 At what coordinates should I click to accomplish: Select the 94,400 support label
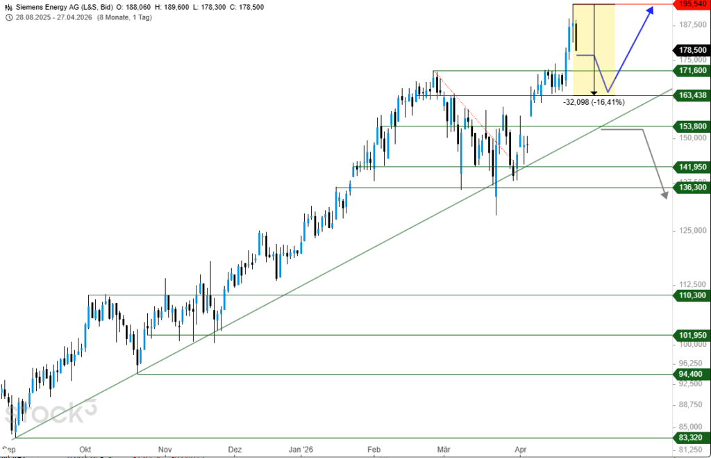(x=692, y=374)
